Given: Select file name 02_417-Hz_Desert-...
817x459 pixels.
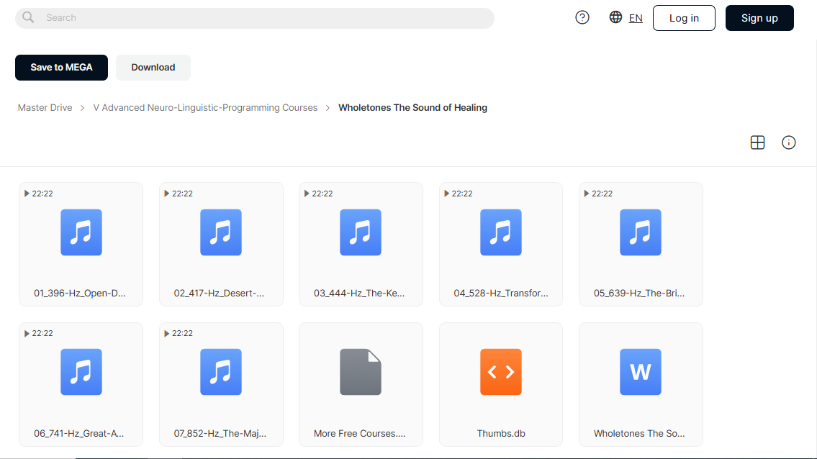Looking at the screenshot, I should coord(219,294).
